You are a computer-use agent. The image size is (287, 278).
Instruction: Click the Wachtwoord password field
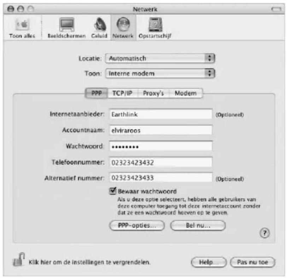click(x=161, y=146)
